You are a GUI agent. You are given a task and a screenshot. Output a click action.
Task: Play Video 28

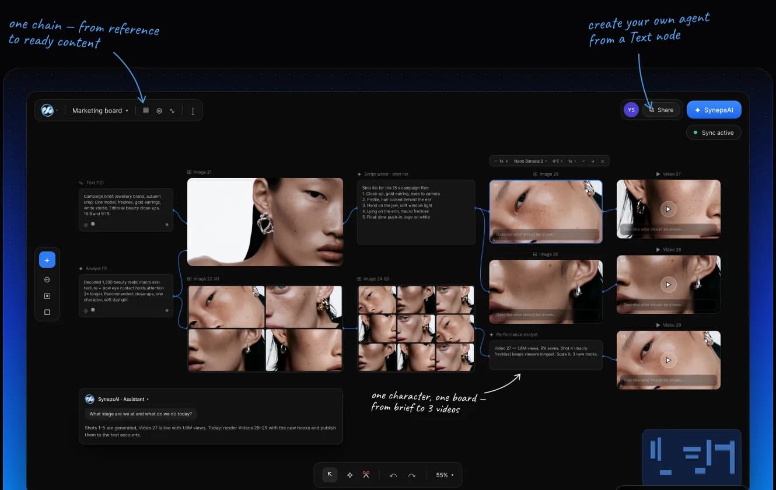[x=669, y=284]
